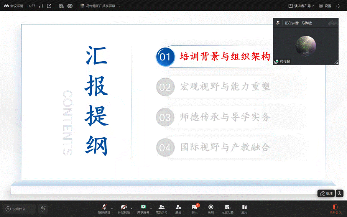Open the emoji picker smiley icon
Screen dimensions: 347x217
click(8, 209)
